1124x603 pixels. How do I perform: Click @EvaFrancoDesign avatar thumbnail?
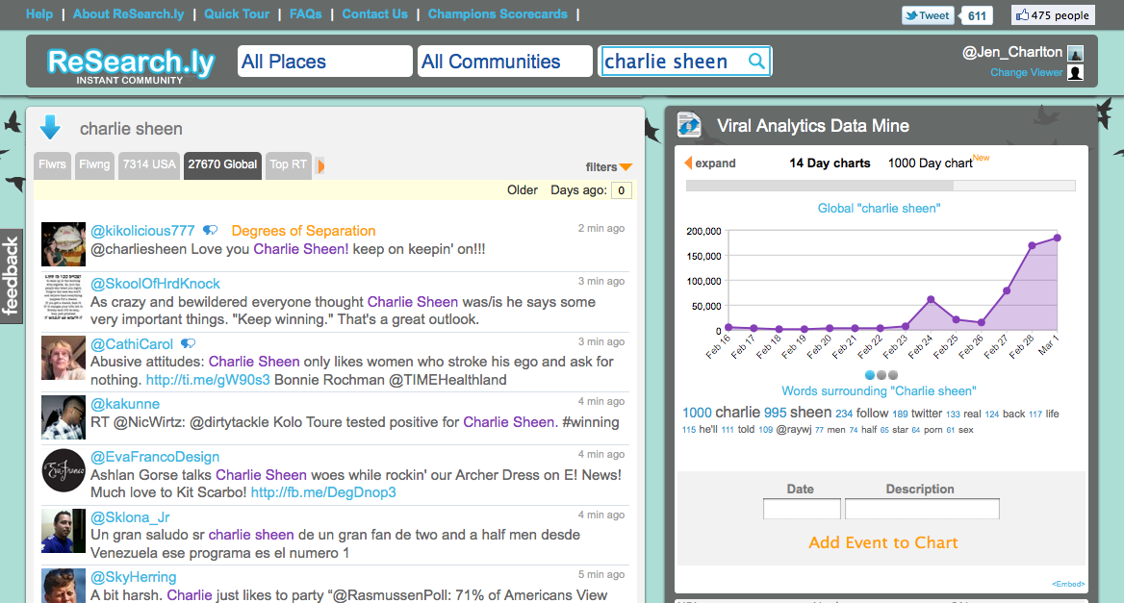(64, 470)
